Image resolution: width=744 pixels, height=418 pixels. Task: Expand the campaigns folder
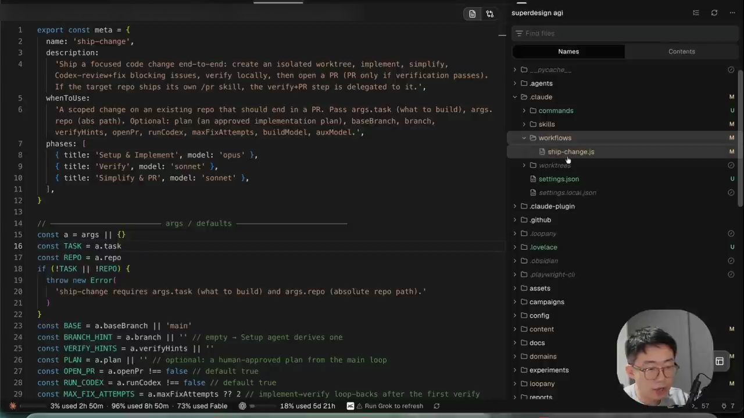coord(515,302)
